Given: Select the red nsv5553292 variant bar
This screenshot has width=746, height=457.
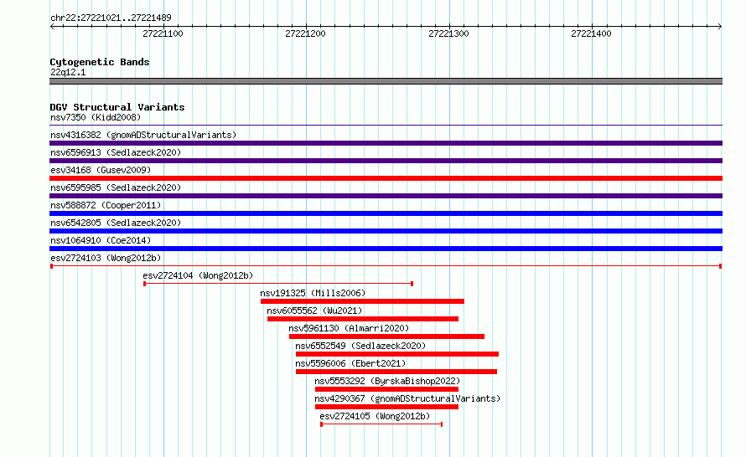Looking at the screenshot, I should pyautogui.click(x=386, y=389).
